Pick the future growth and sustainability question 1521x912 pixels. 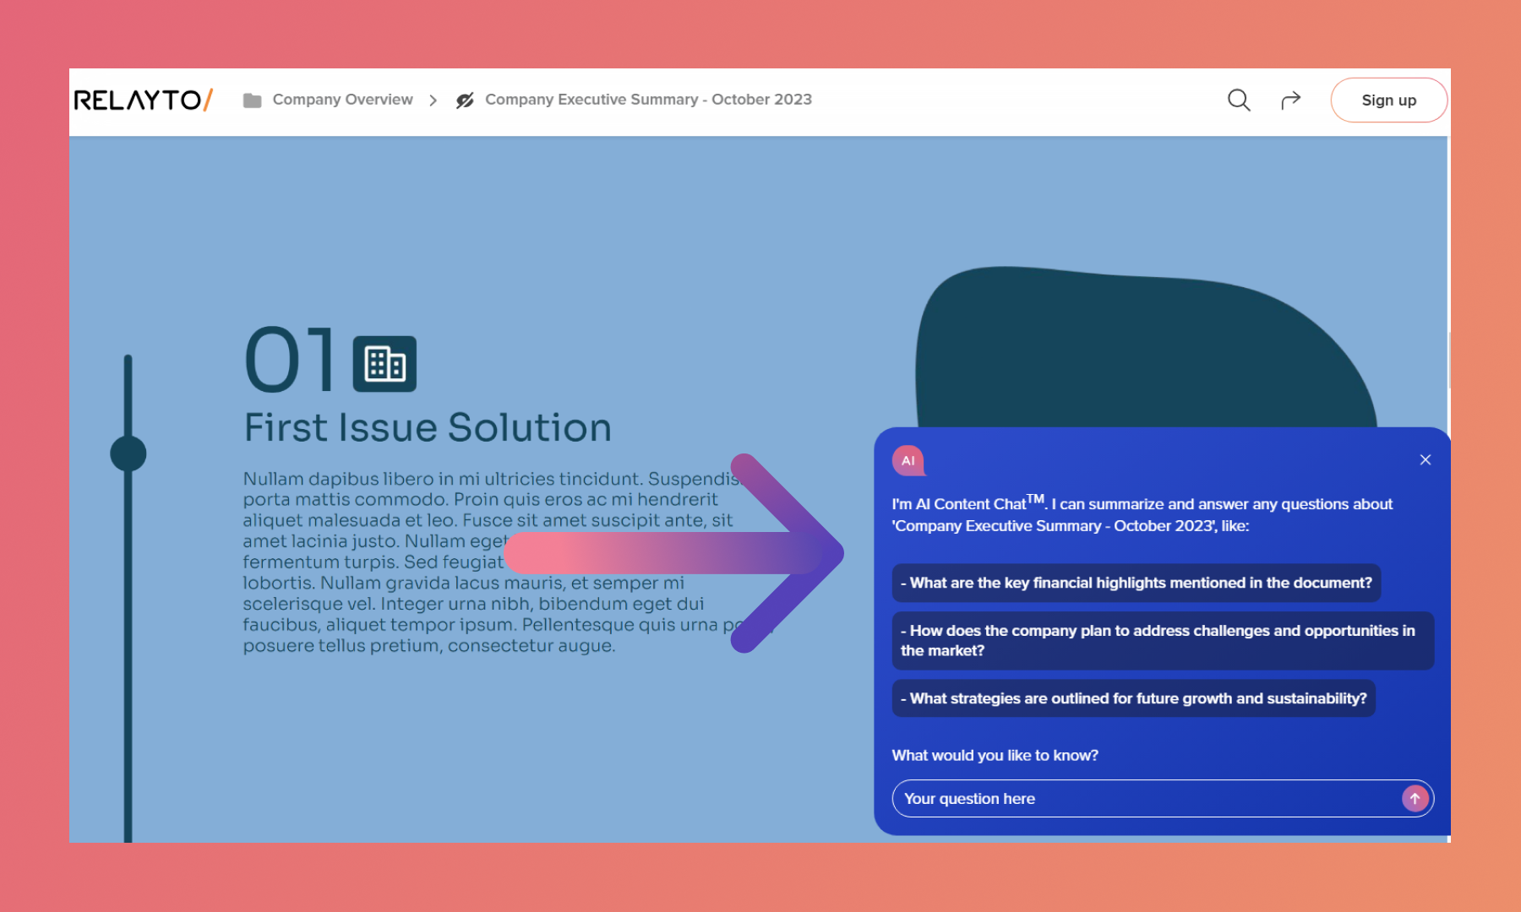tap(1133, 698)
